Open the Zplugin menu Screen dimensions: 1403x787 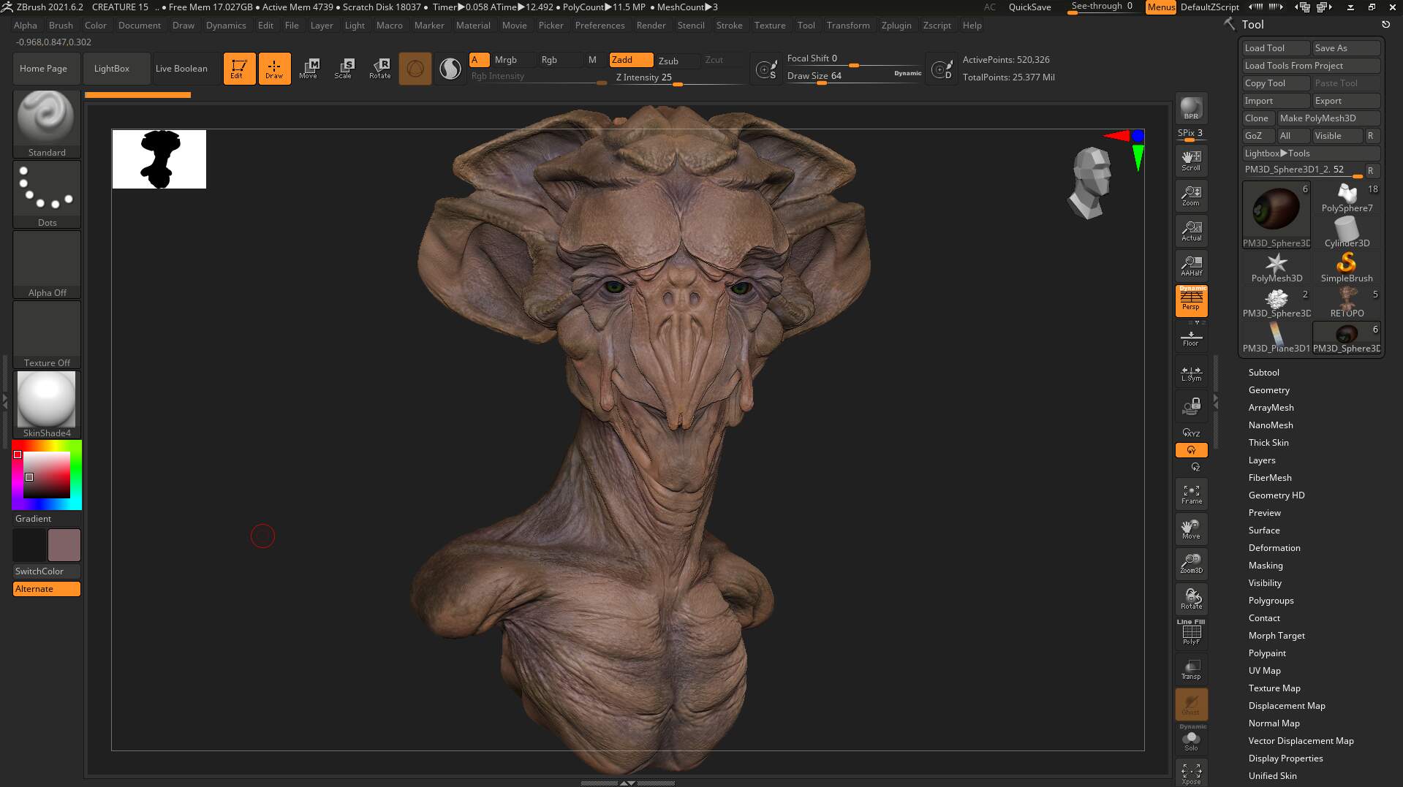tap(896, 25)
